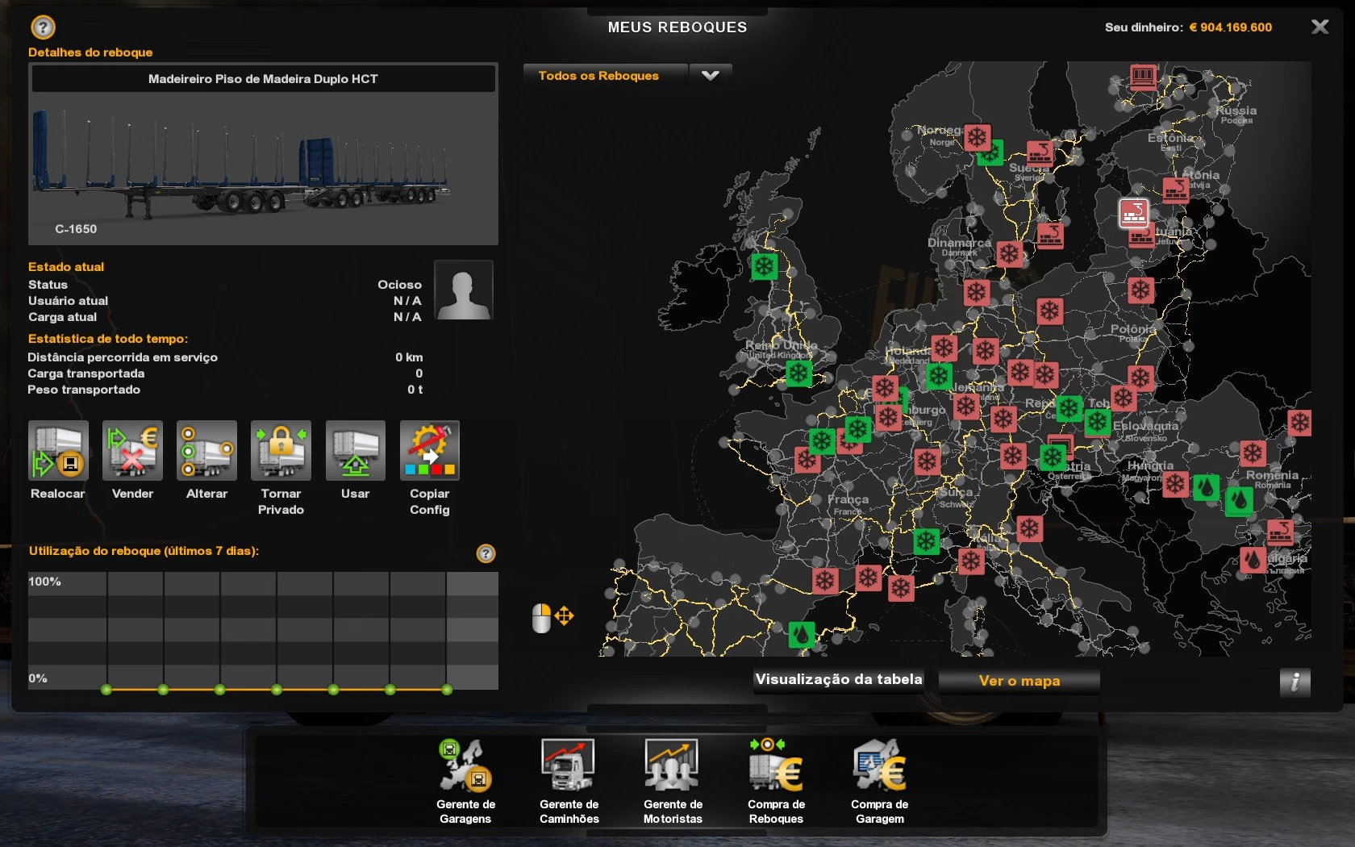Close the Meus Reboques window
The width and height of the screenshot is (1355, 847).
click(x=1320, y=27)
